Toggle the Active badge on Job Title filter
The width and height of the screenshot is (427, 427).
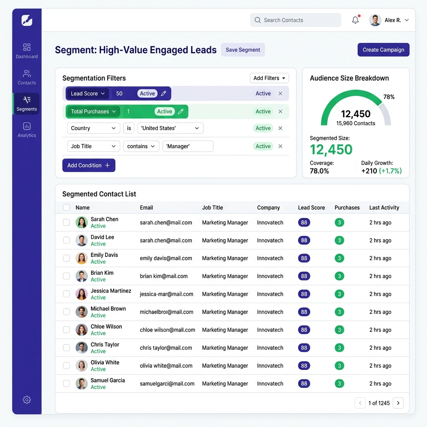[x=263, y=146]
